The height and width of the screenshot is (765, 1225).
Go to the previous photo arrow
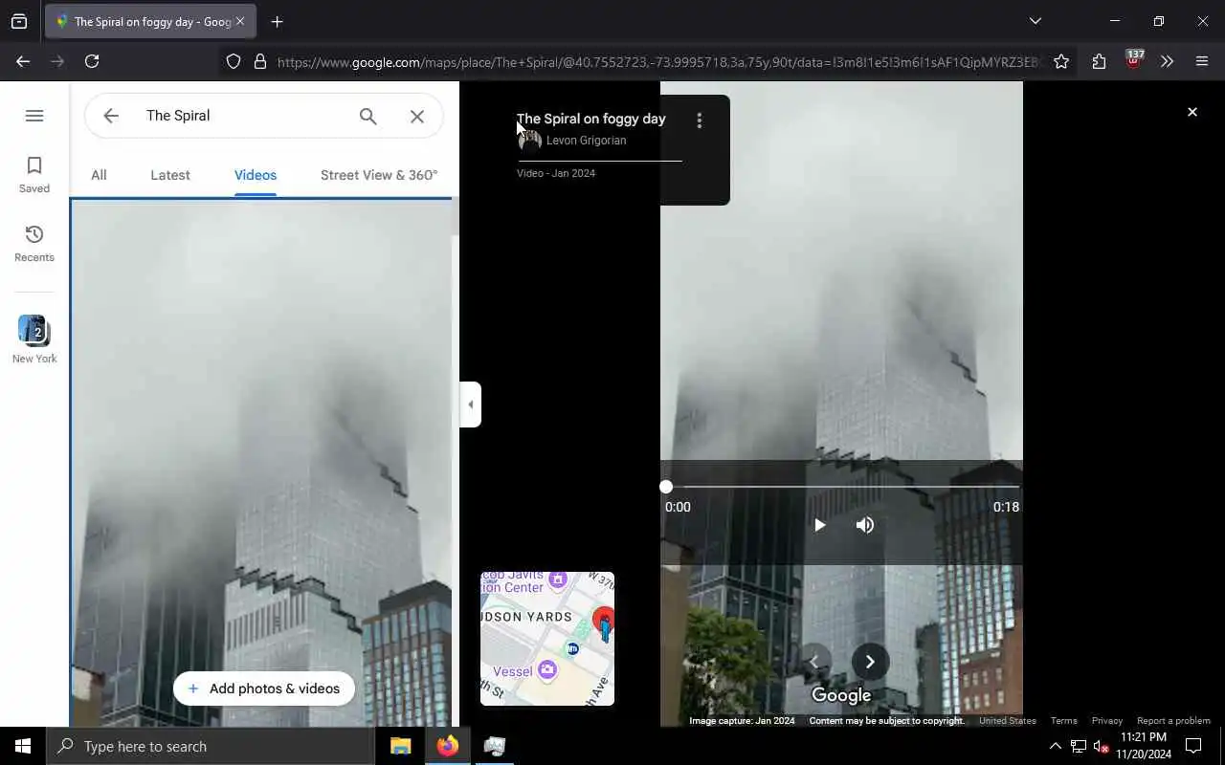(x=814, y=662)
